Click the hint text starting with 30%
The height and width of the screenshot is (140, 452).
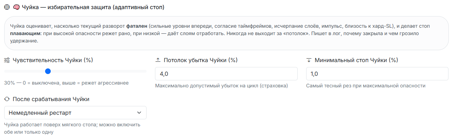pos(66,83)
